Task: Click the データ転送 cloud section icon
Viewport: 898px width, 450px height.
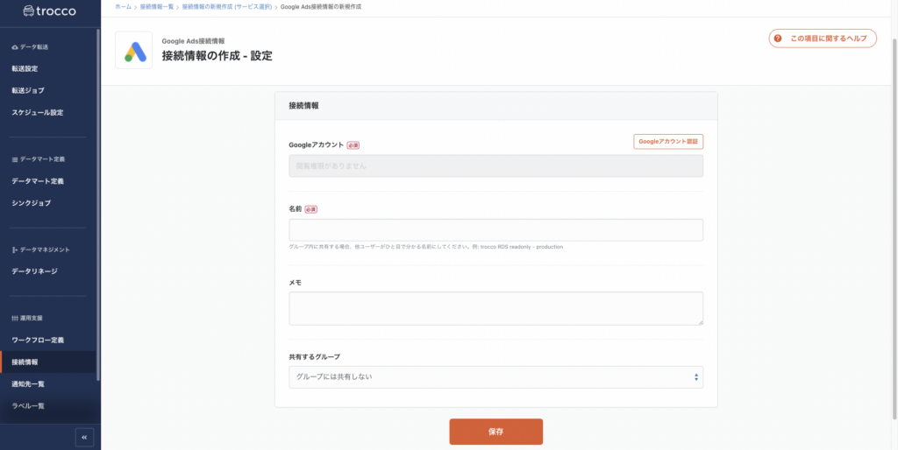Action: click(15, 46)
